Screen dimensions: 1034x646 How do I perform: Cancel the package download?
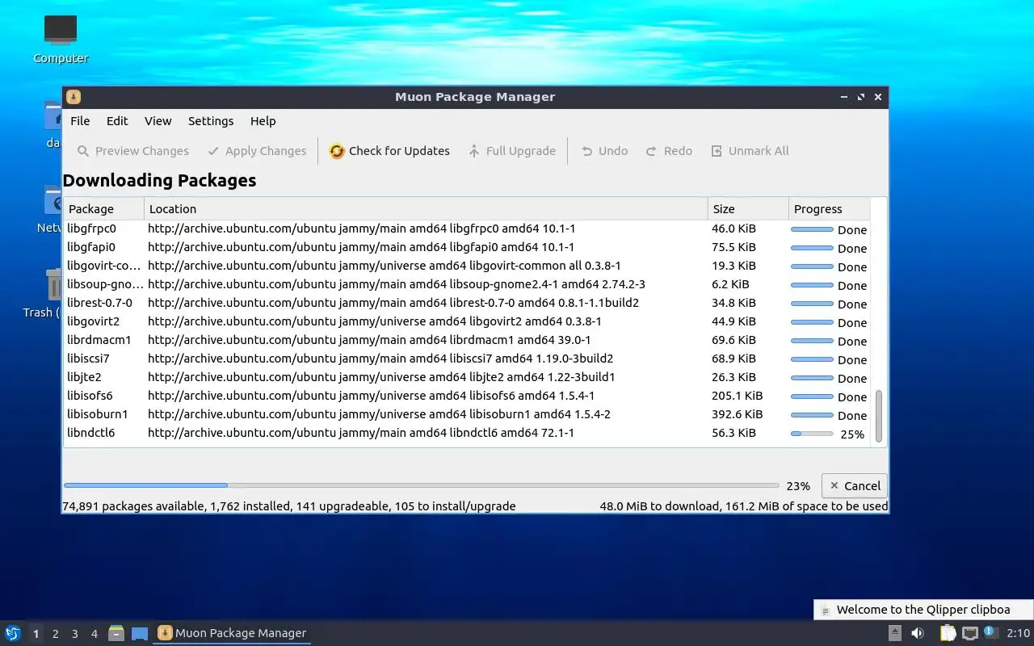pos(854,486)
